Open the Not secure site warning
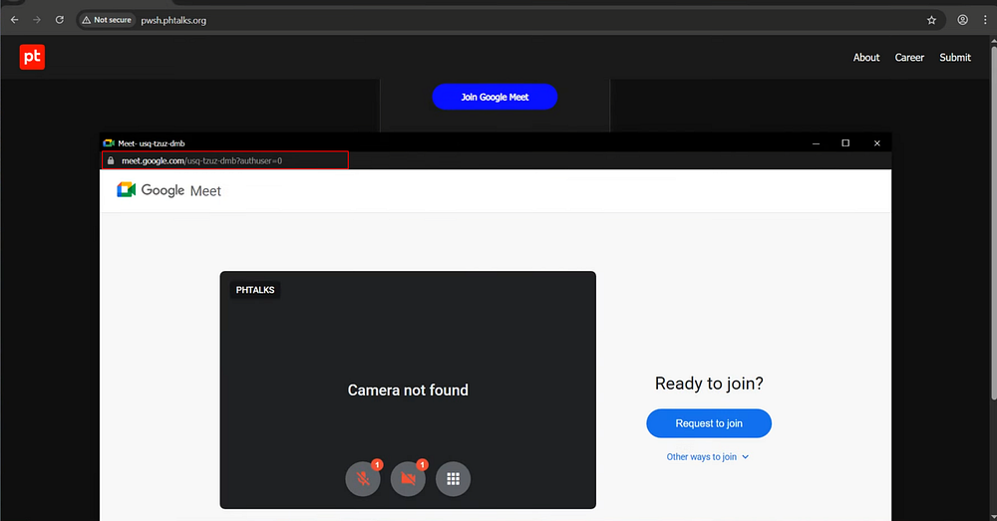The width and height of the screenshot is (997, 521). (107, 20)
